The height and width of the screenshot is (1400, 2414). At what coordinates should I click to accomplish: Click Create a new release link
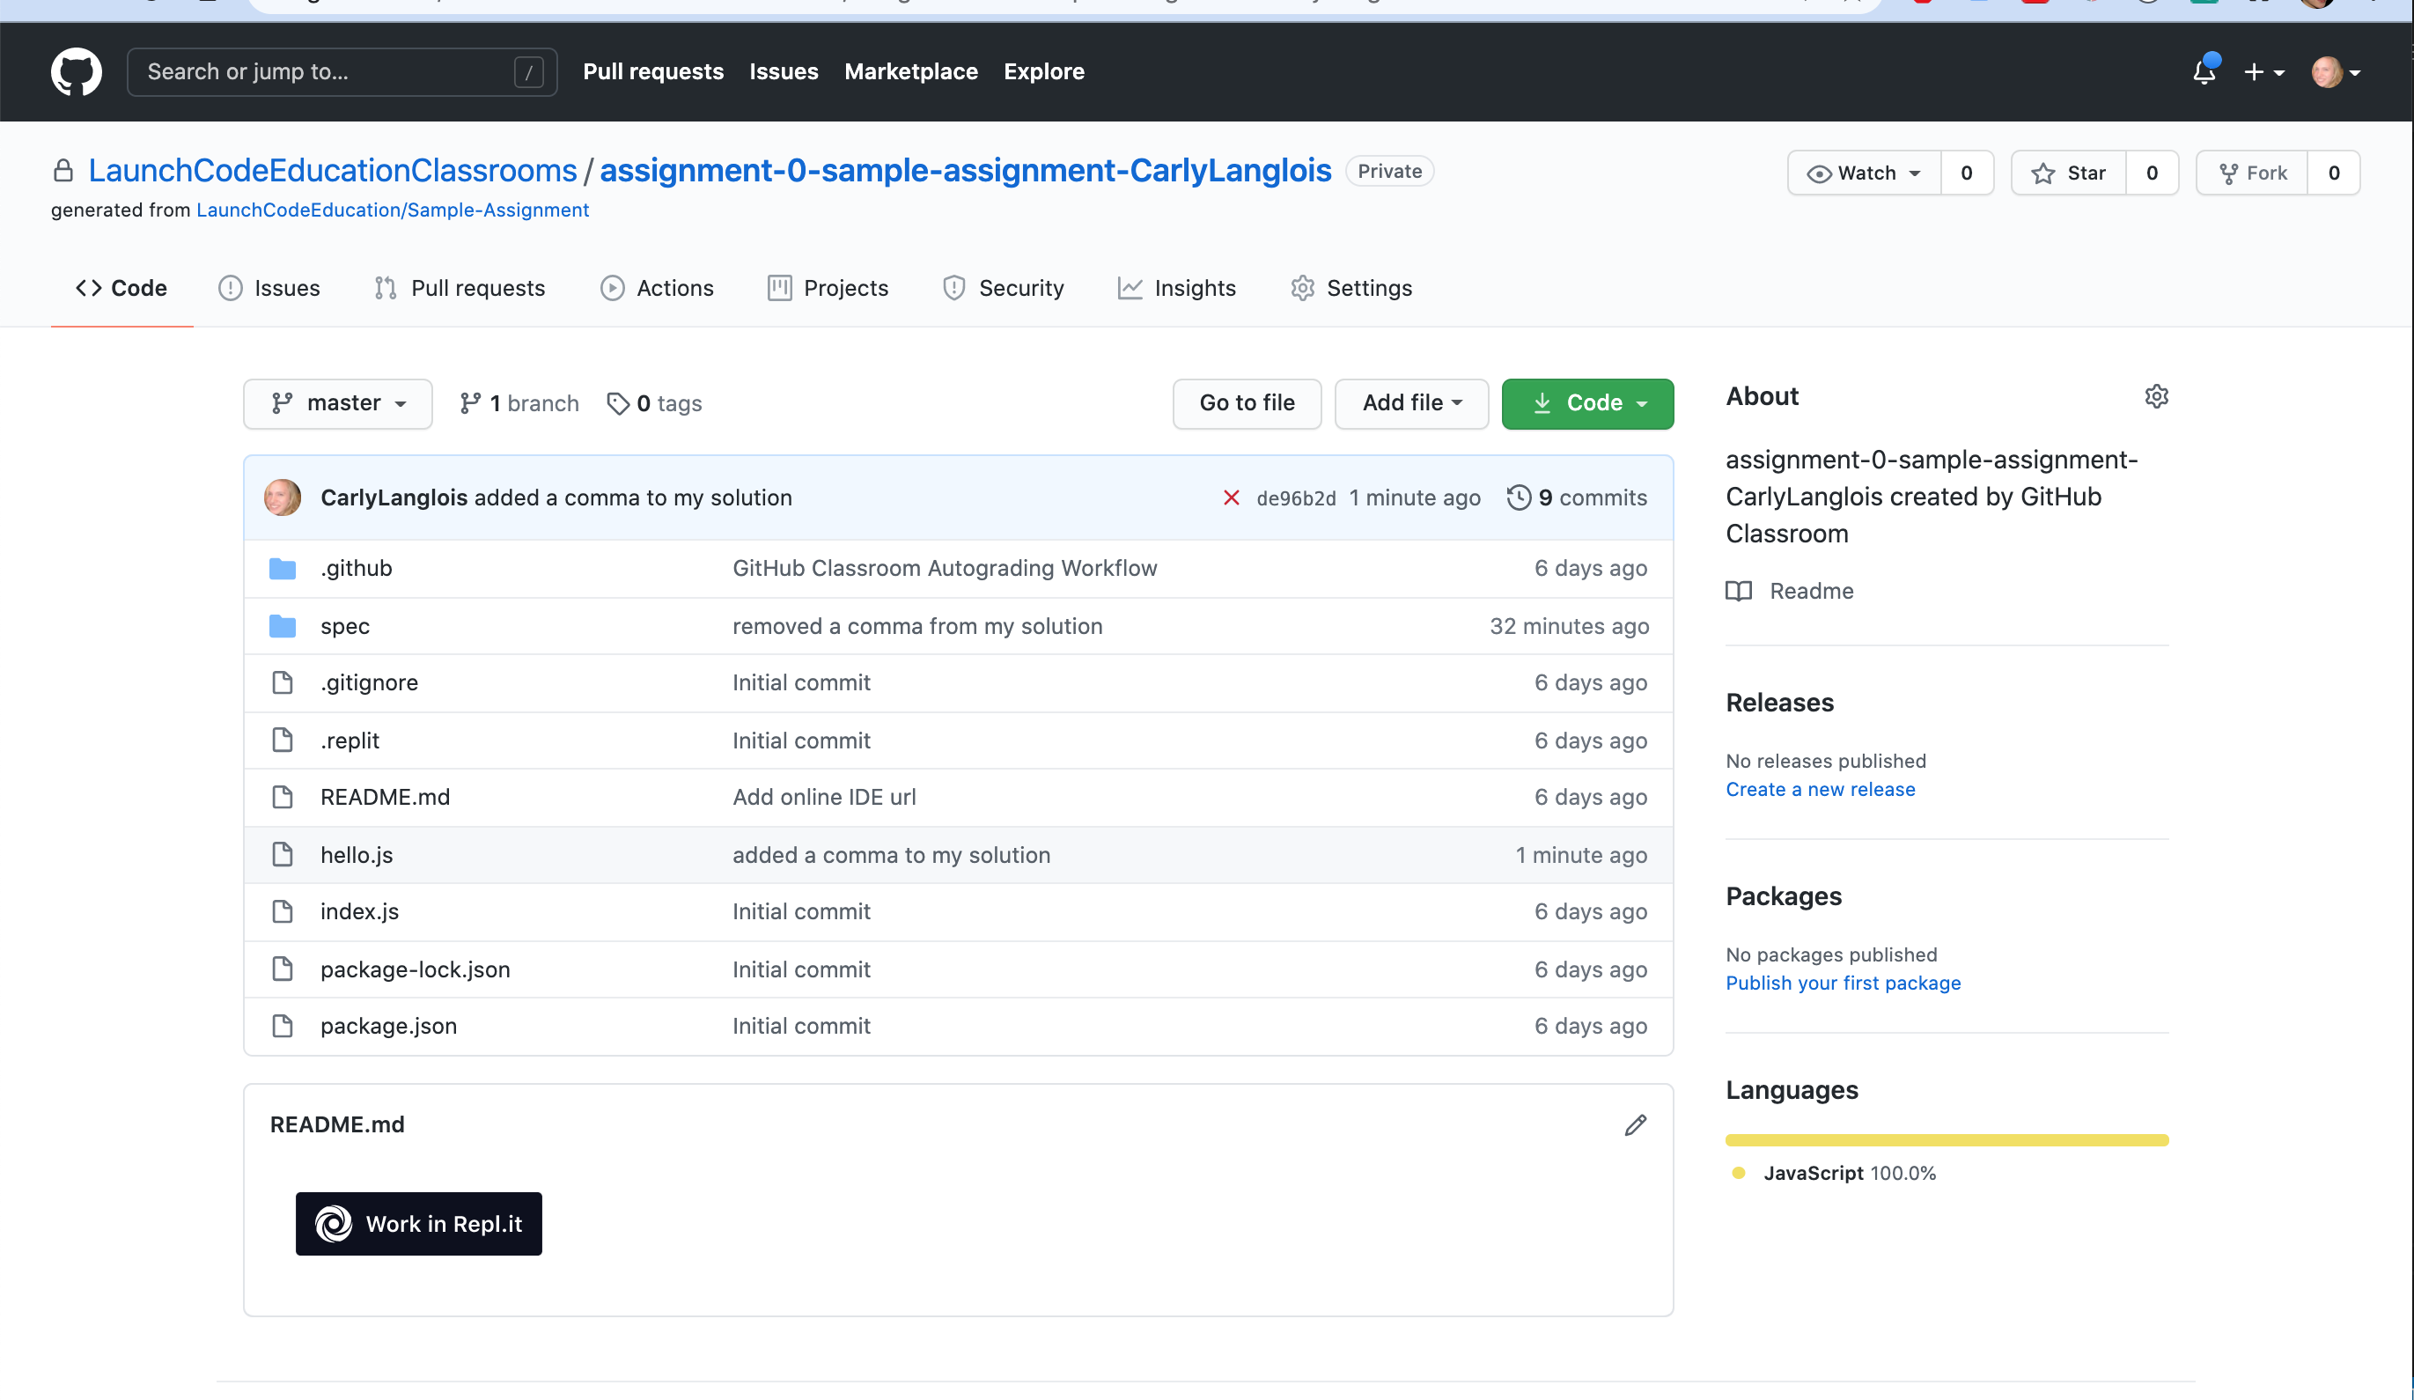[1820, 790]
